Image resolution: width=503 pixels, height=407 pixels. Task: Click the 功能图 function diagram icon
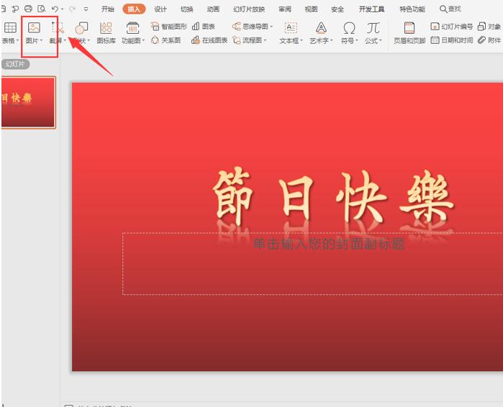click(132, 28)
